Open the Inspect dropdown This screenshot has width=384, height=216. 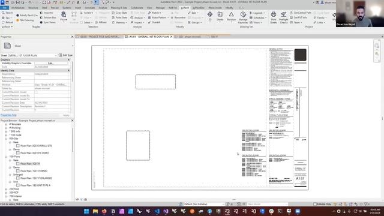137,22
